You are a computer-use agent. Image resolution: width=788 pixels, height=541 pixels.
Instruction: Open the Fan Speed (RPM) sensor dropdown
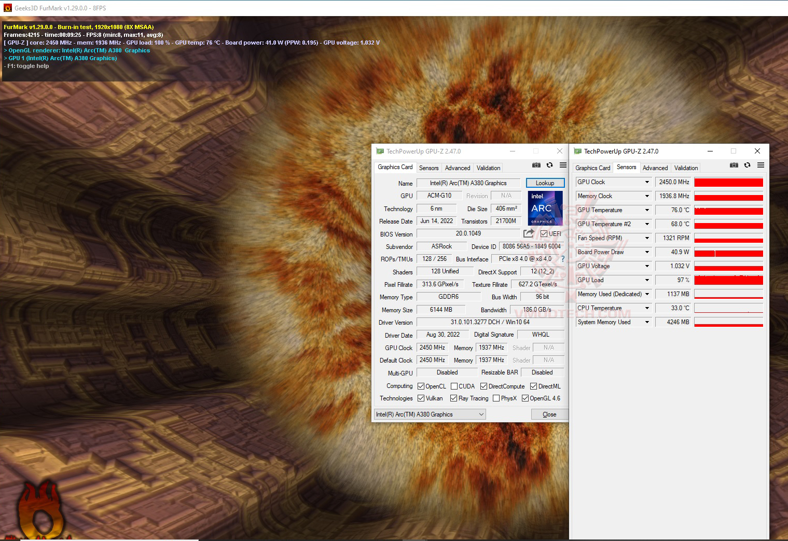click(647, 238)
